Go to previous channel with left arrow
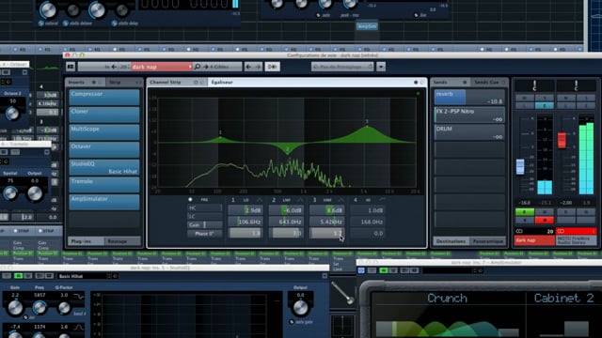 click(248, 67)
